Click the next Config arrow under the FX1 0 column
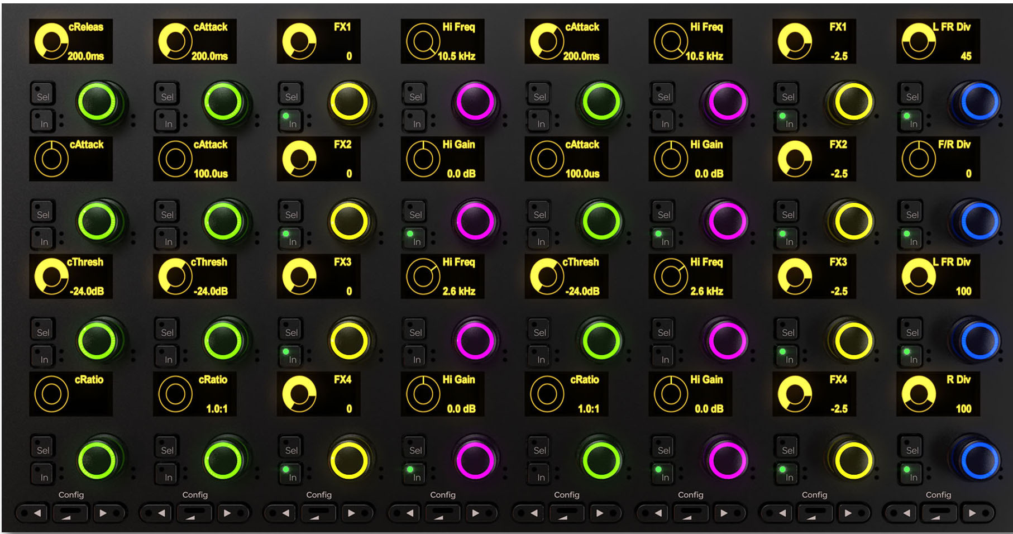 [357, 513]
